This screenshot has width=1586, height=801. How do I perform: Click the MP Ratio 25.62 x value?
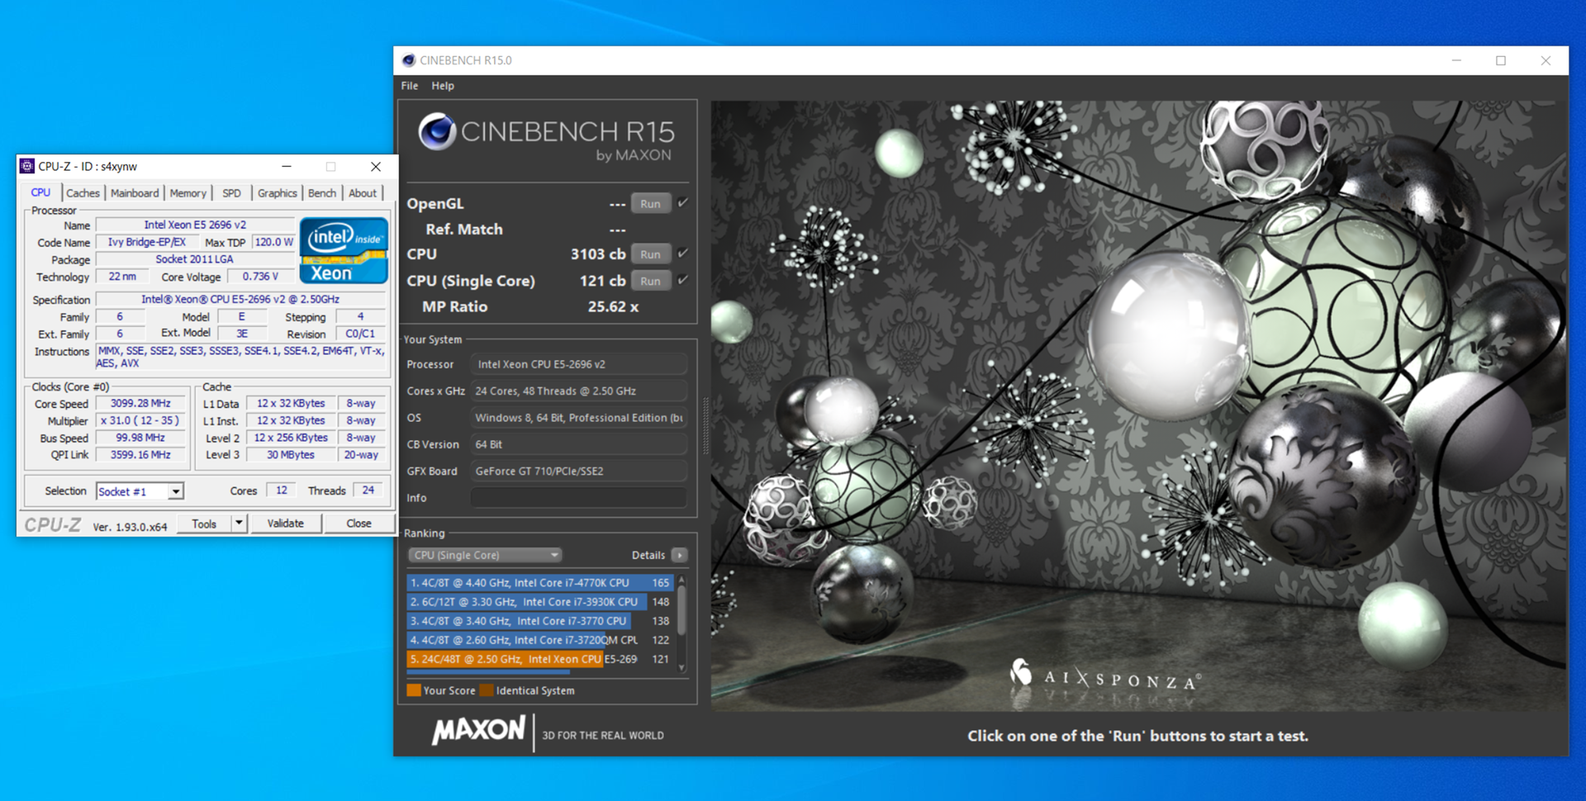(613, 306)
